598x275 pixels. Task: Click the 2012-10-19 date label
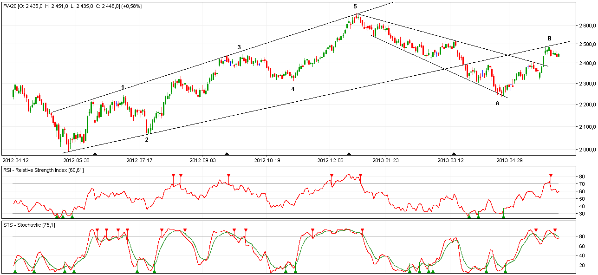tap(266, 160)
